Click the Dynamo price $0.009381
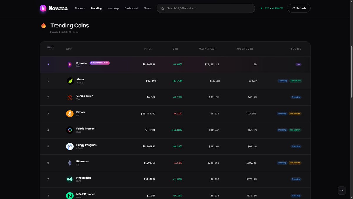Screen dimensions: 353x199 click(x=149, y=64)
